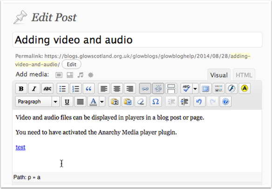This screenshot has height=189, width=272.
Task: Remove formatting with eraser icon
Action: 140,102
